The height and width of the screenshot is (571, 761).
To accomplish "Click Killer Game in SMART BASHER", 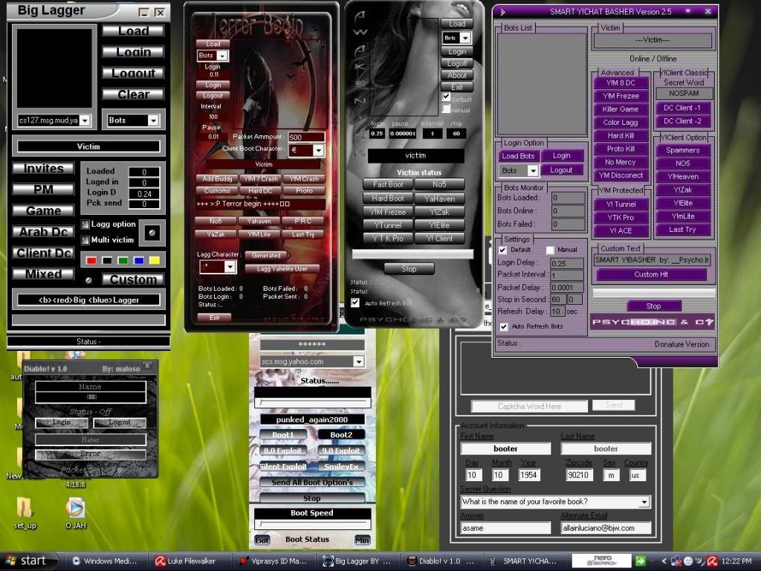I will 621,109.
